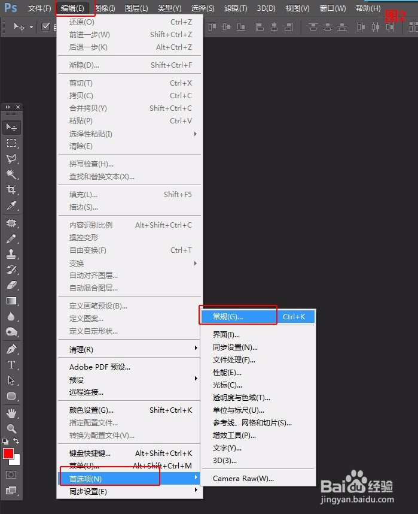
Task: Select the Blur tool
Action: coord(11,317)
